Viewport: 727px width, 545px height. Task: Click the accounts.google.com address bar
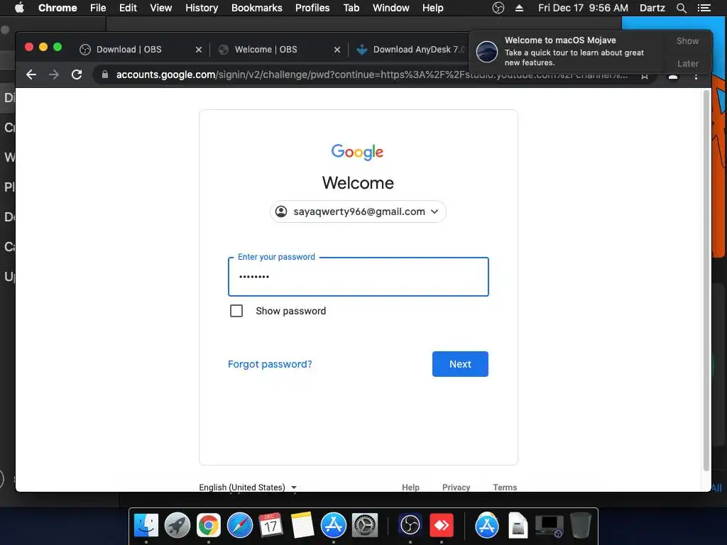click(371, 75)
